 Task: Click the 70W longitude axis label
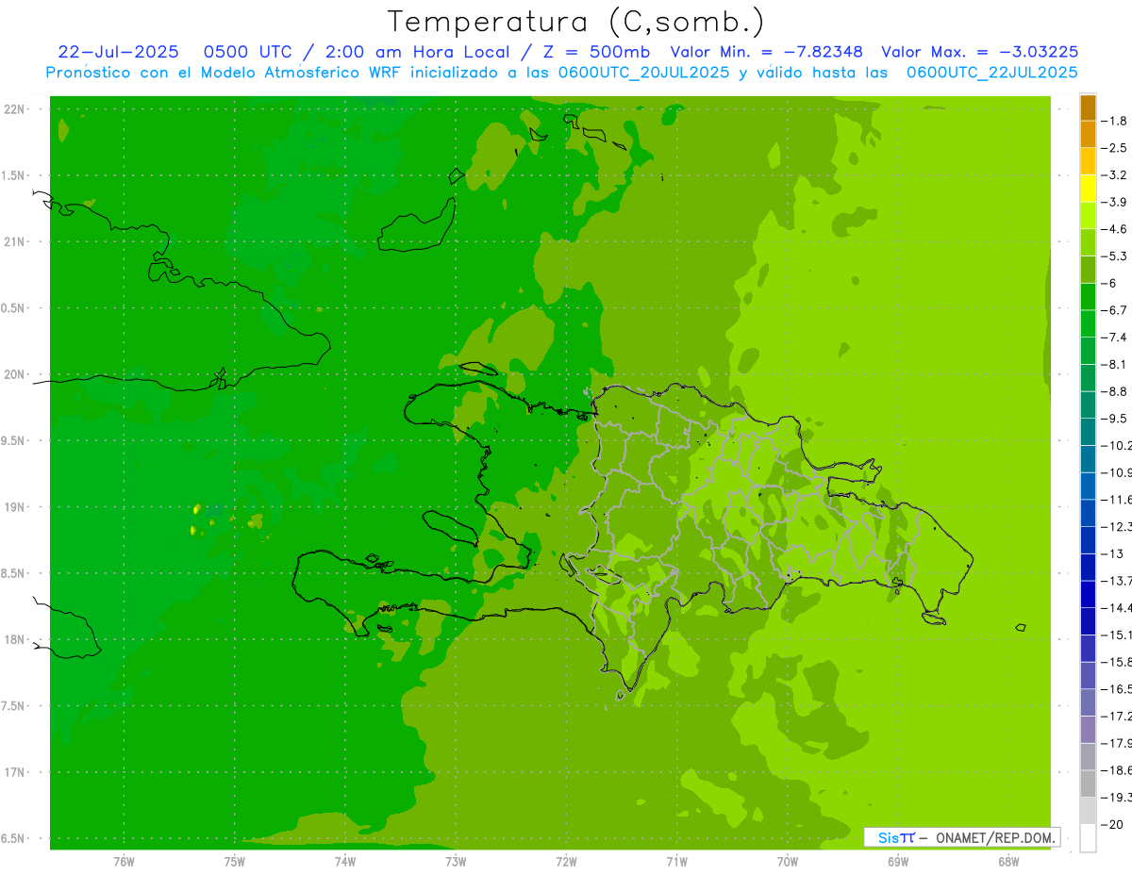788,861
